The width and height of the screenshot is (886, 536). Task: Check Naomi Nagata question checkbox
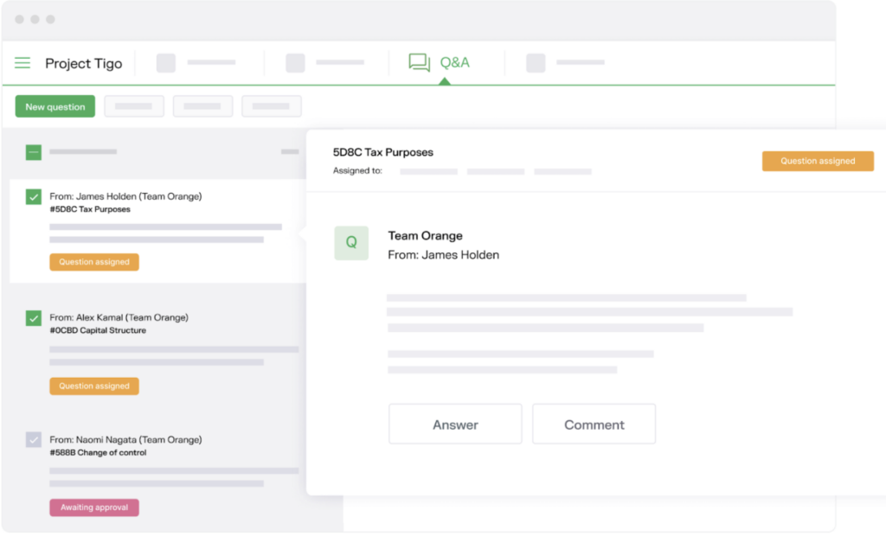34,439
